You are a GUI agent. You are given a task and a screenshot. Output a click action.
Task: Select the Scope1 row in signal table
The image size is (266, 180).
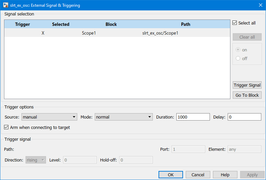(89, 33)
